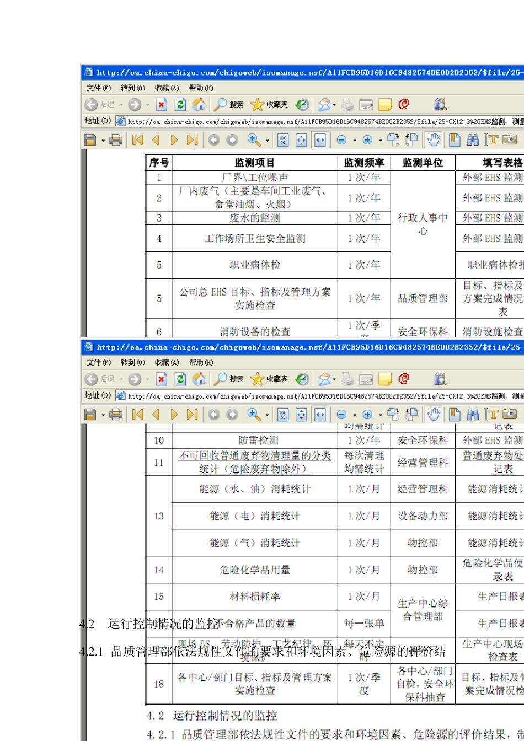This screenshot has height=741, width=524.
Task: Click the 材料损耗率 cell
Action: click(x=255, y=596)
